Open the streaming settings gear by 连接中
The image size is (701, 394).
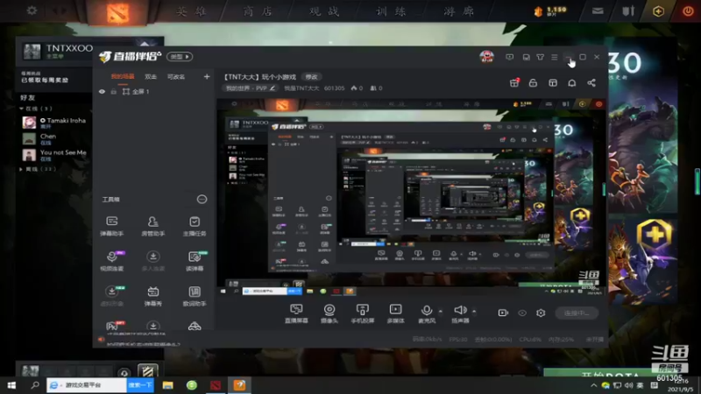click(x=541, y=313)
